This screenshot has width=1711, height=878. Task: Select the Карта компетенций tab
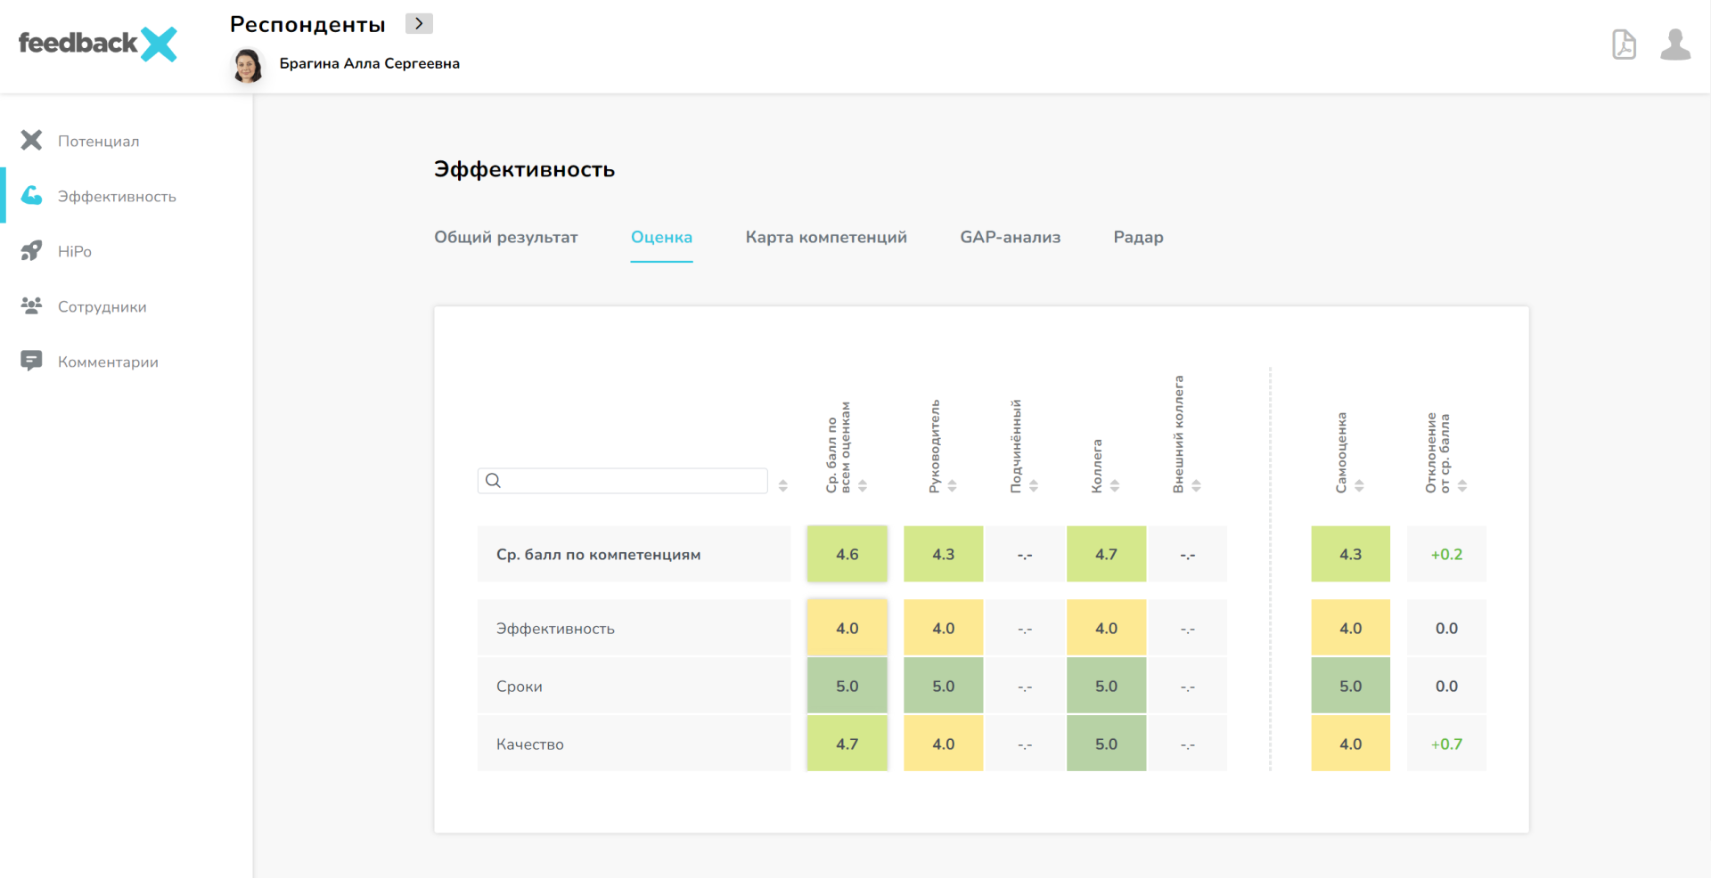(825, 237)
